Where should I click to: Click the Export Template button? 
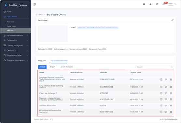(66, 67)
